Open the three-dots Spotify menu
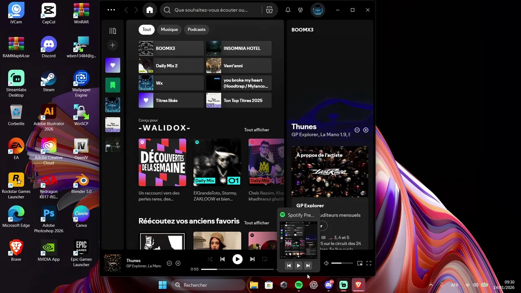Viewport: 521px width, 293px height. click(111, 10)
